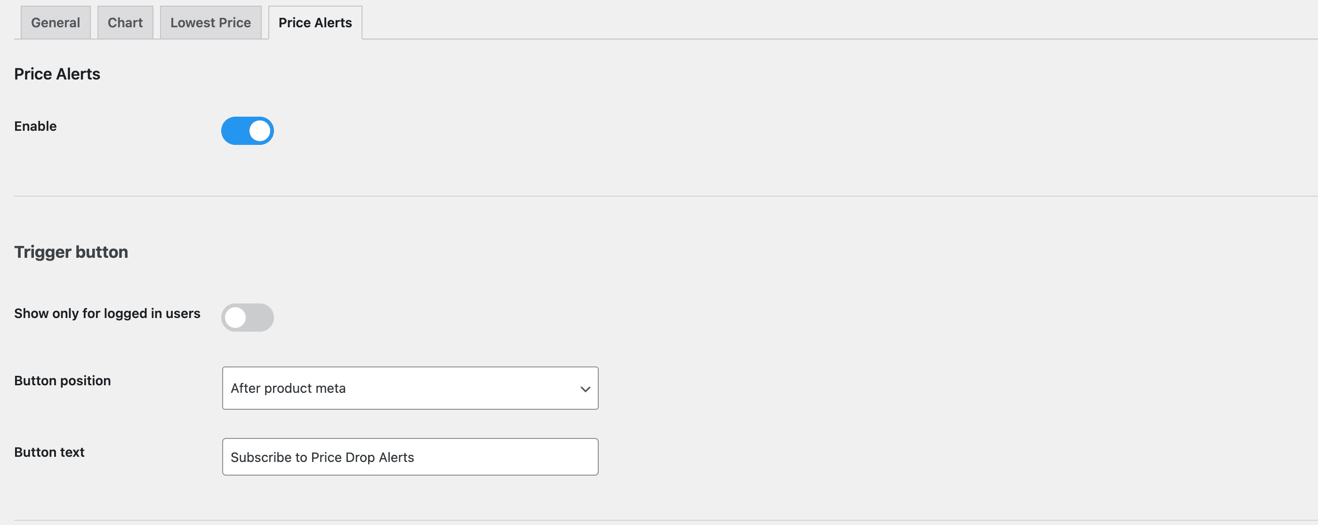Click the 'After product meta' selected value
The height and width of the screenshot is (525, 1318).
point(288,389)
